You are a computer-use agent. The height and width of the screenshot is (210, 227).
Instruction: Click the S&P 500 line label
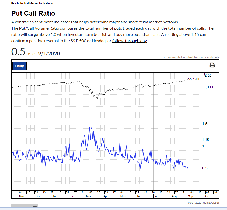[193, 79]
